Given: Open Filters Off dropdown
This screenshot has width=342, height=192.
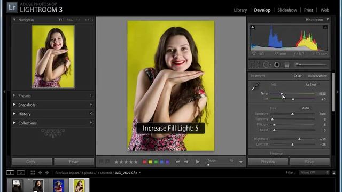Looking at the screenshot, I should point(314,172).
